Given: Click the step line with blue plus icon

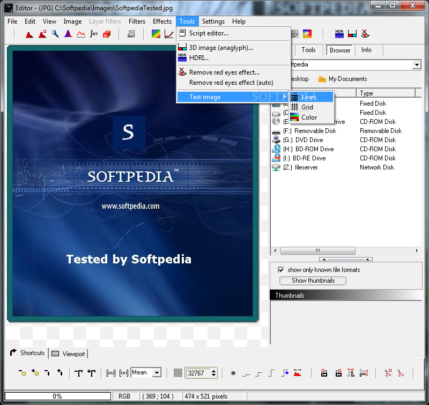Looking at the screenshot, I should [x=285, y=373].
